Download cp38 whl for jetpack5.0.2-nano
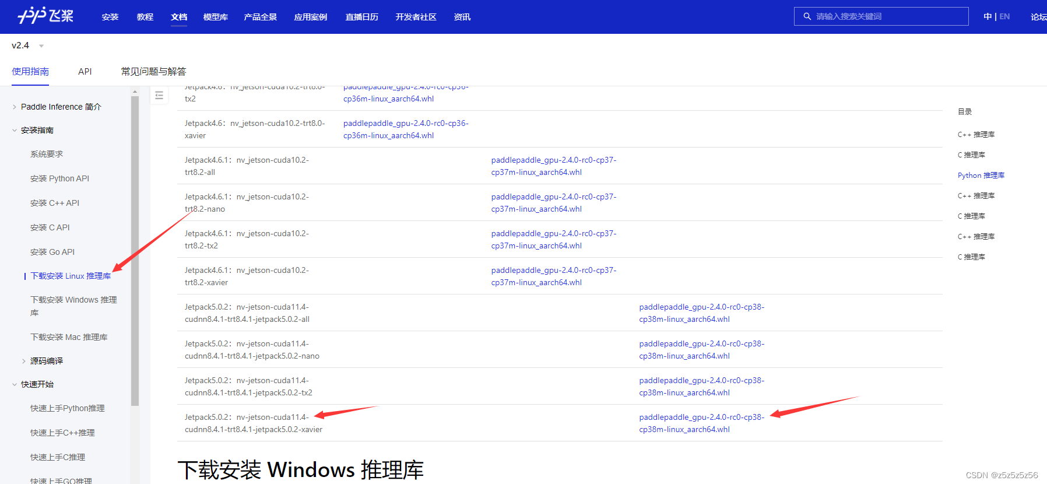Viewport: 1047px width, 484px height. [702, 350]
